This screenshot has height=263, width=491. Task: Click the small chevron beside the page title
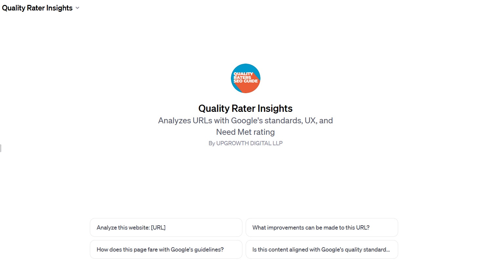pyautogui.click(x=77, y=8)
